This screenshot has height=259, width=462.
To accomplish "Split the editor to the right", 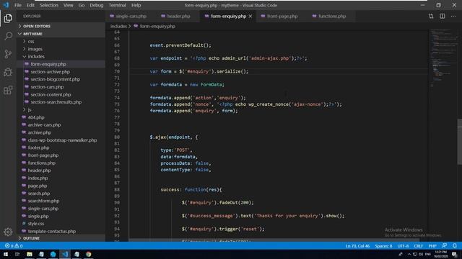I will pos(443,16).
